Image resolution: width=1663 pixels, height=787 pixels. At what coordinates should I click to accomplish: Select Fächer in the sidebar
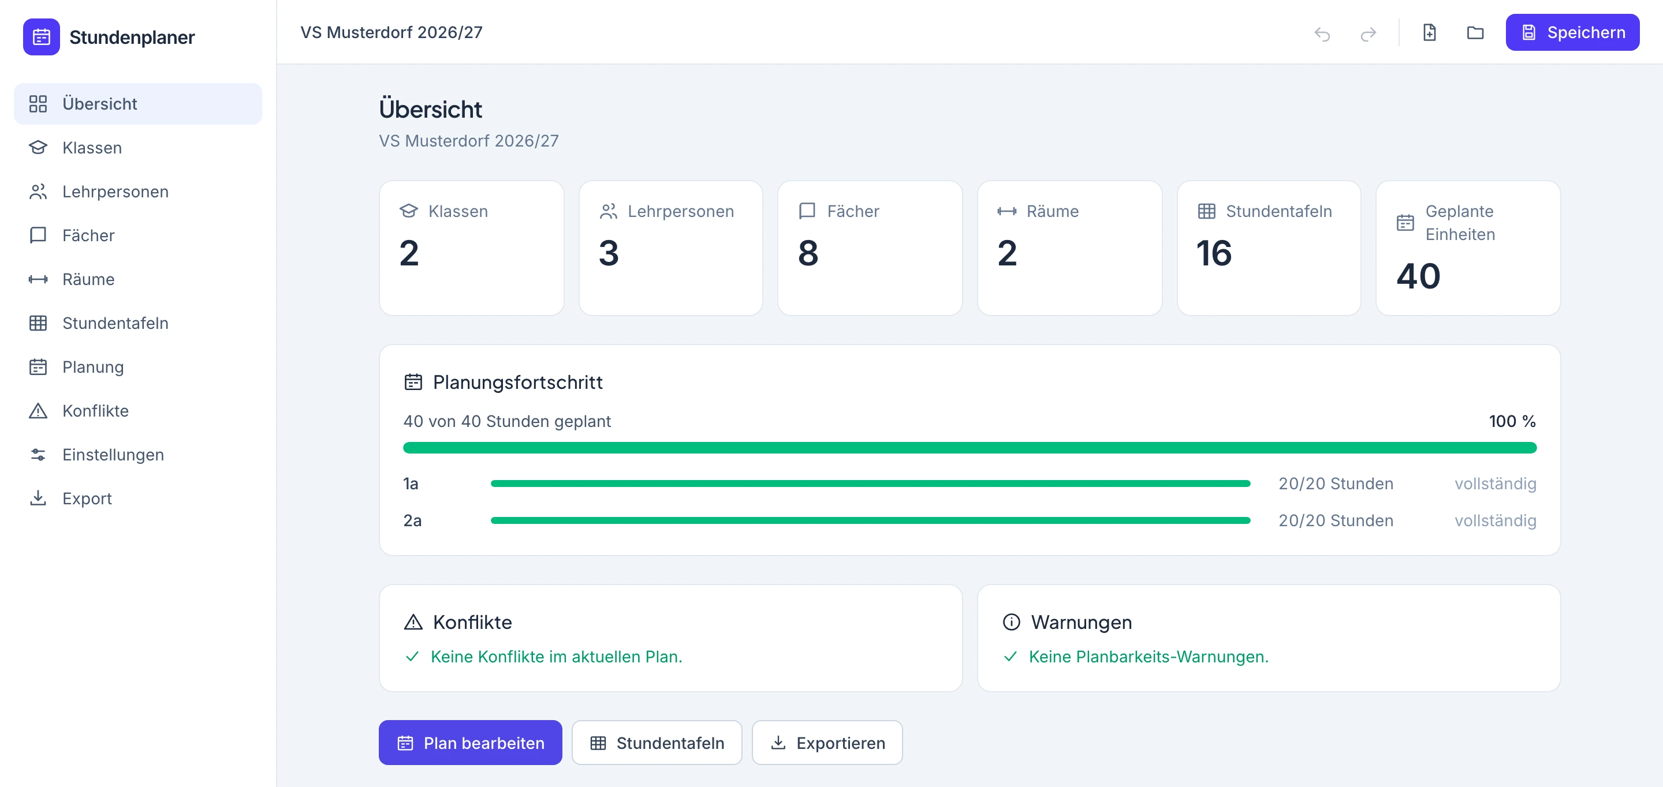[x=138, y=235]
